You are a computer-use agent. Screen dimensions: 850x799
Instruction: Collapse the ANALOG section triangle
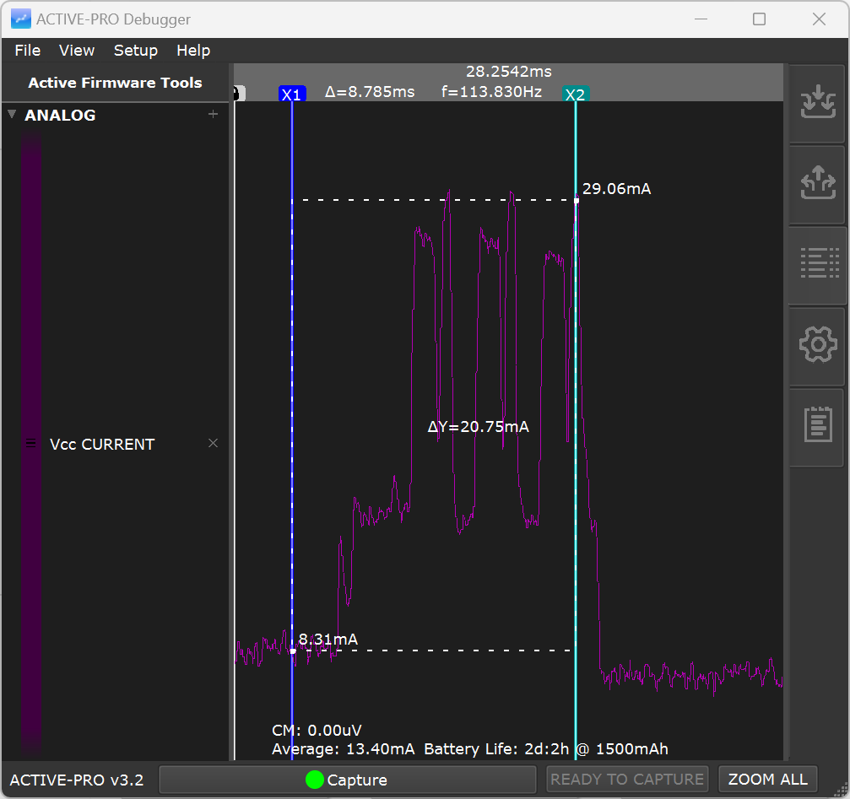point(12,114)
